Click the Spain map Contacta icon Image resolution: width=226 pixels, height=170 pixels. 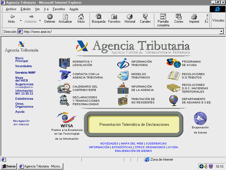coord(64,75)
